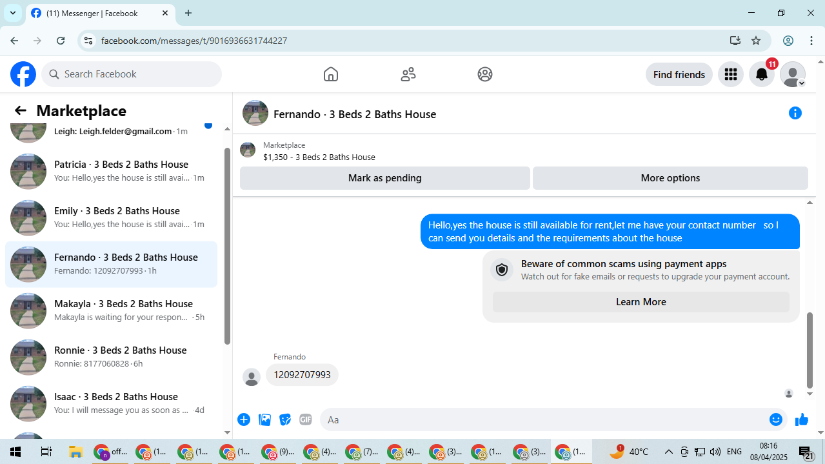Open Makayla's 3 Beds 2 Baths conversation

pos(111,311)
